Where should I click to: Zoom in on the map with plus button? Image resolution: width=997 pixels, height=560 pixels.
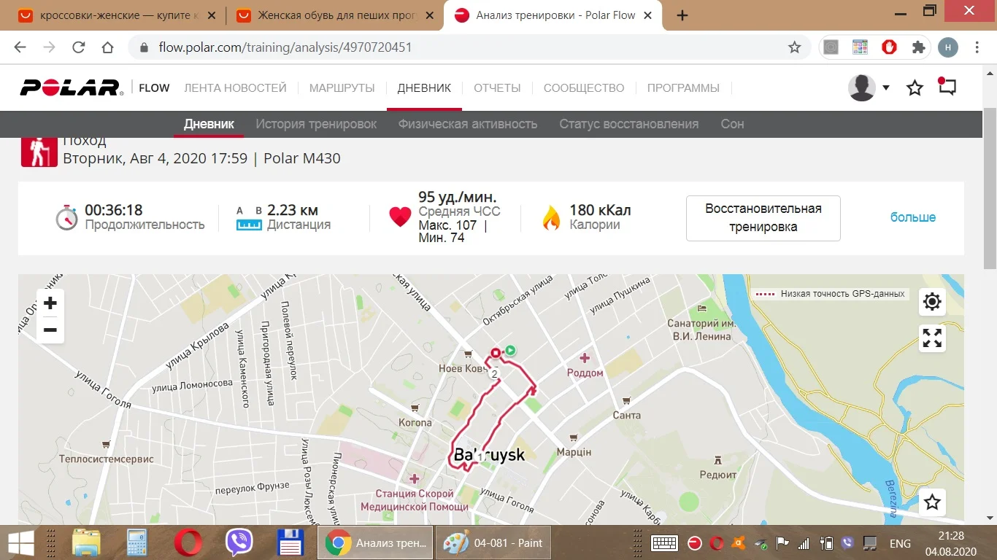click(x=50, y=303)
